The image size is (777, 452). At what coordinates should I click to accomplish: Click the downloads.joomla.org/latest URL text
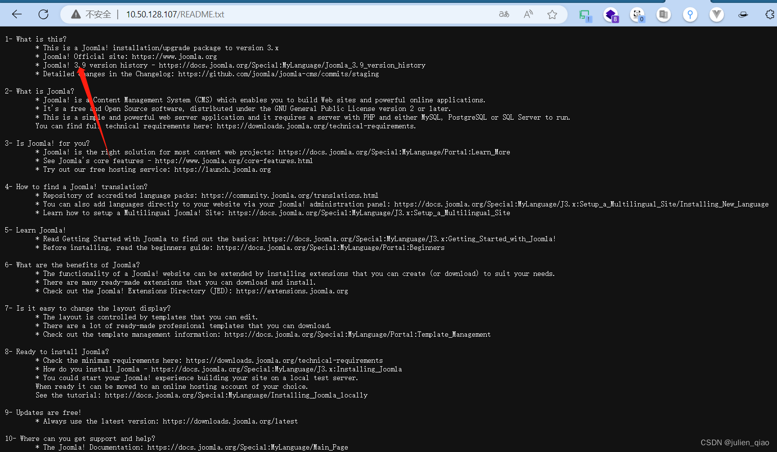pos(230,421)
